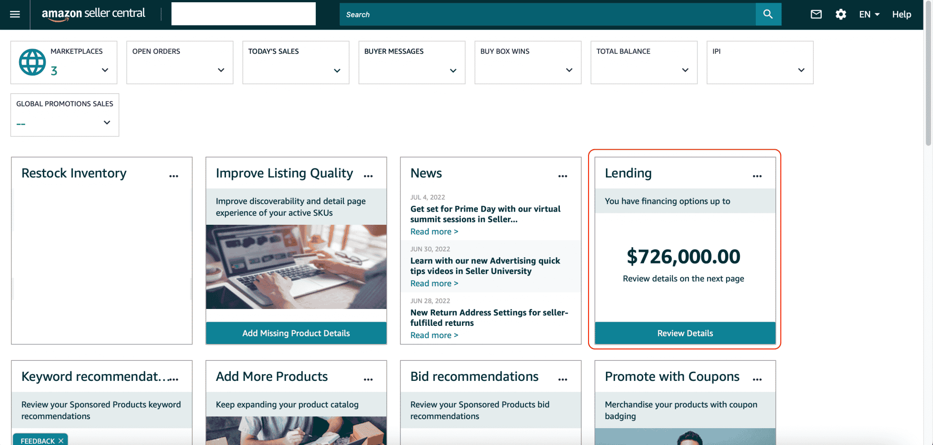This screenshot has height=445, width=933.
Task: Close the Feedback tab with X
Action: (61, 441)
